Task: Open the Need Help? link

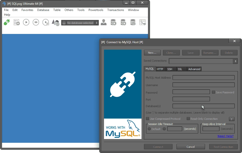Action: pos(225,136)
